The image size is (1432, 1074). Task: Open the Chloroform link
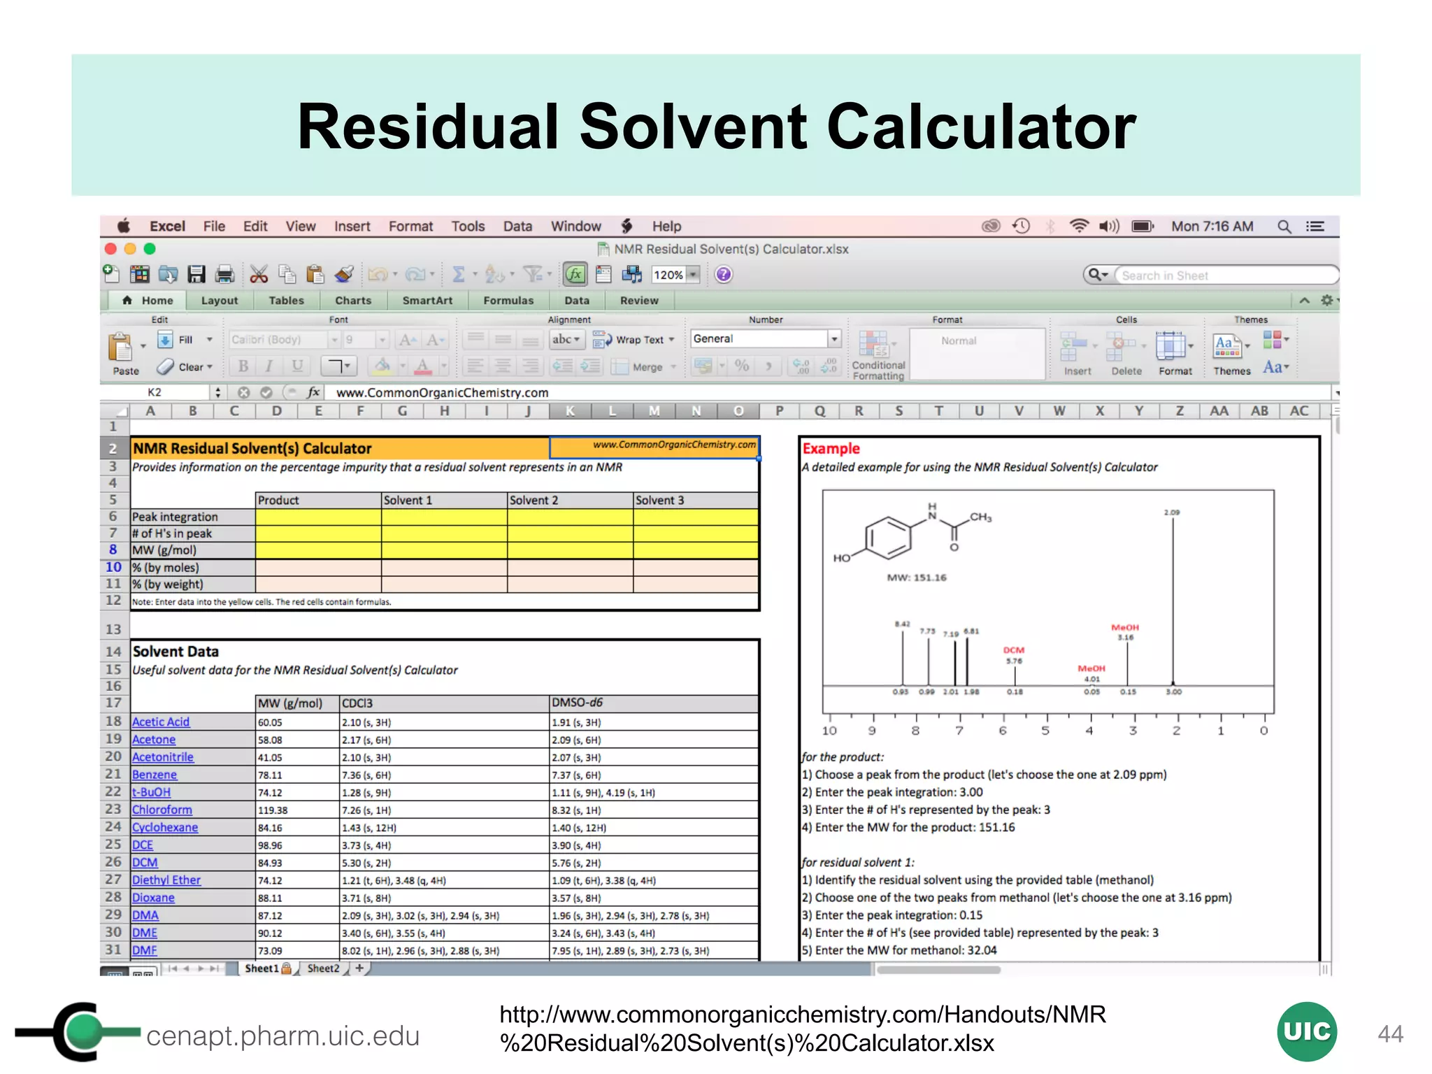point(162,810)
